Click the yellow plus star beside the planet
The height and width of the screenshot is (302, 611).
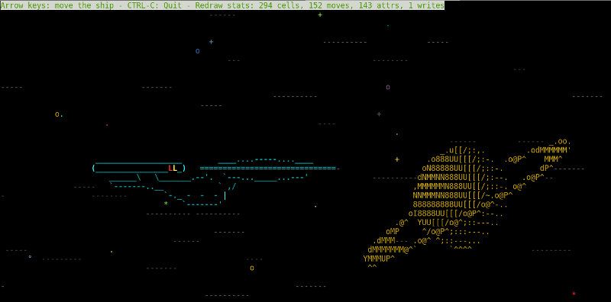coord(397,159)
